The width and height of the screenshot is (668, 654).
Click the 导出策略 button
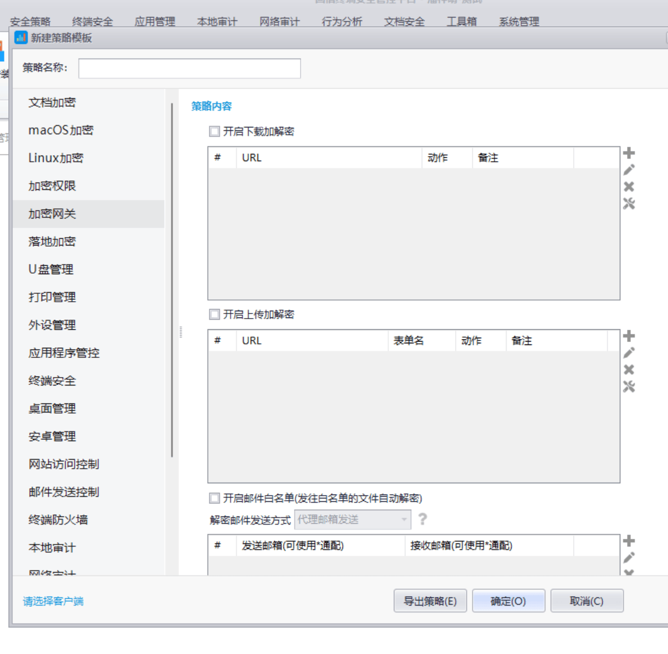click(430, 600)
